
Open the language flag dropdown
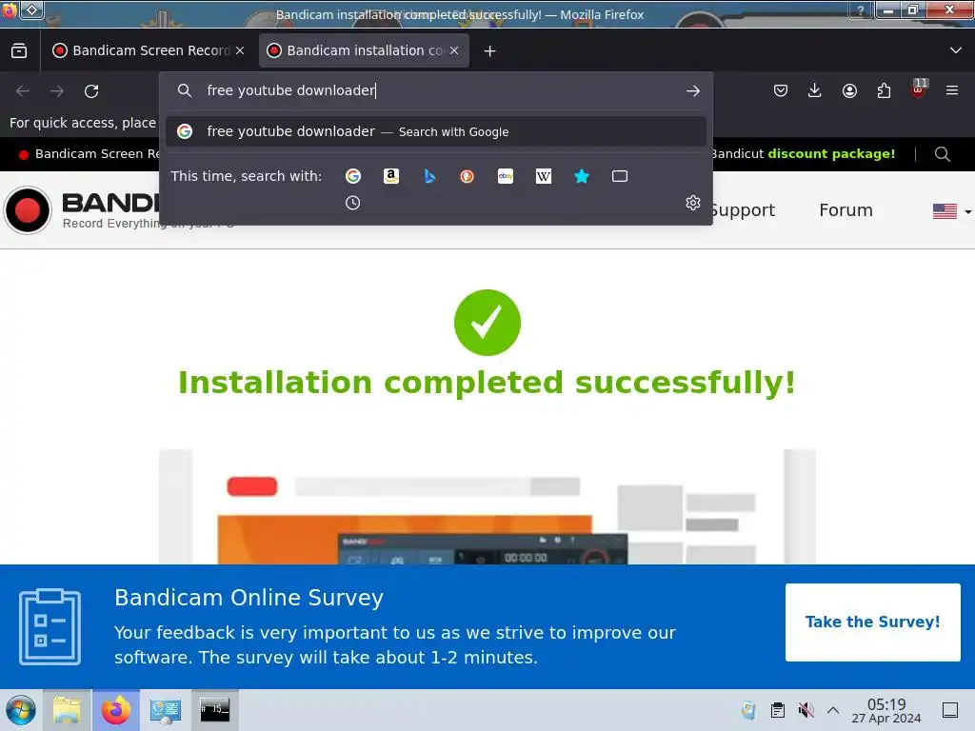tap(951, 211)
